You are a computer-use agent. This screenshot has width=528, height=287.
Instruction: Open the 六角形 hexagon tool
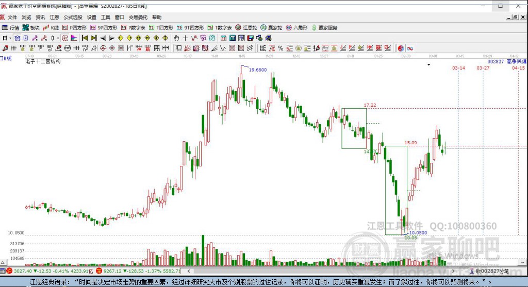(x=296, y=28)
